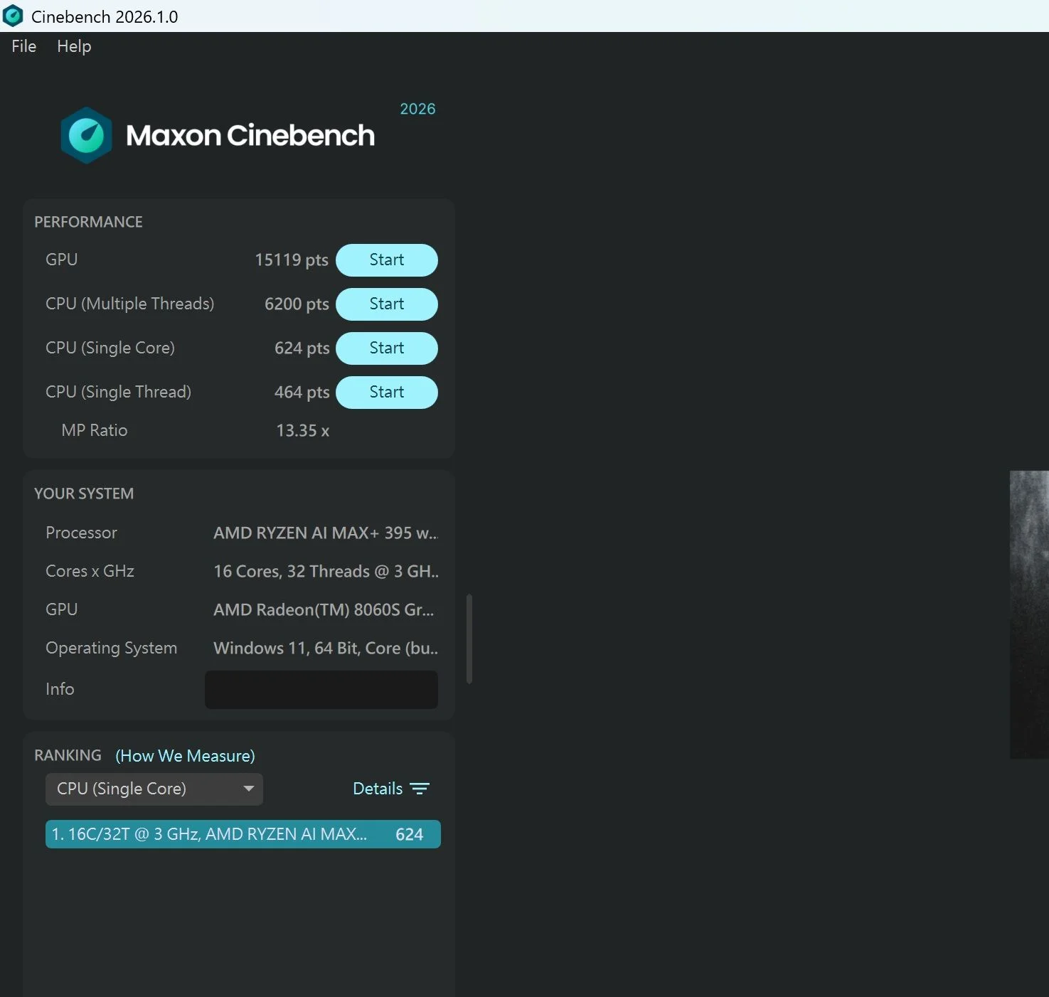1049x997 pixels.
Task: Open the File menu
Action: coord(23,46)
